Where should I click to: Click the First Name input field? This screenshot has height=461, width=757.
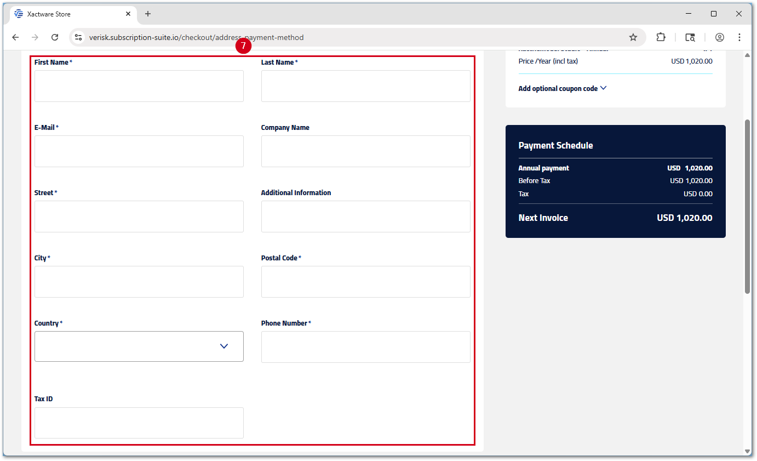point(139,86)
